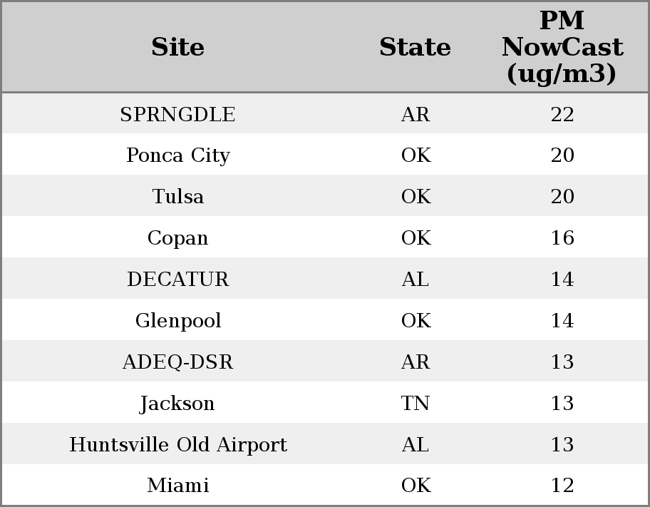Select the DECATUR site cell

pos(177,280)
